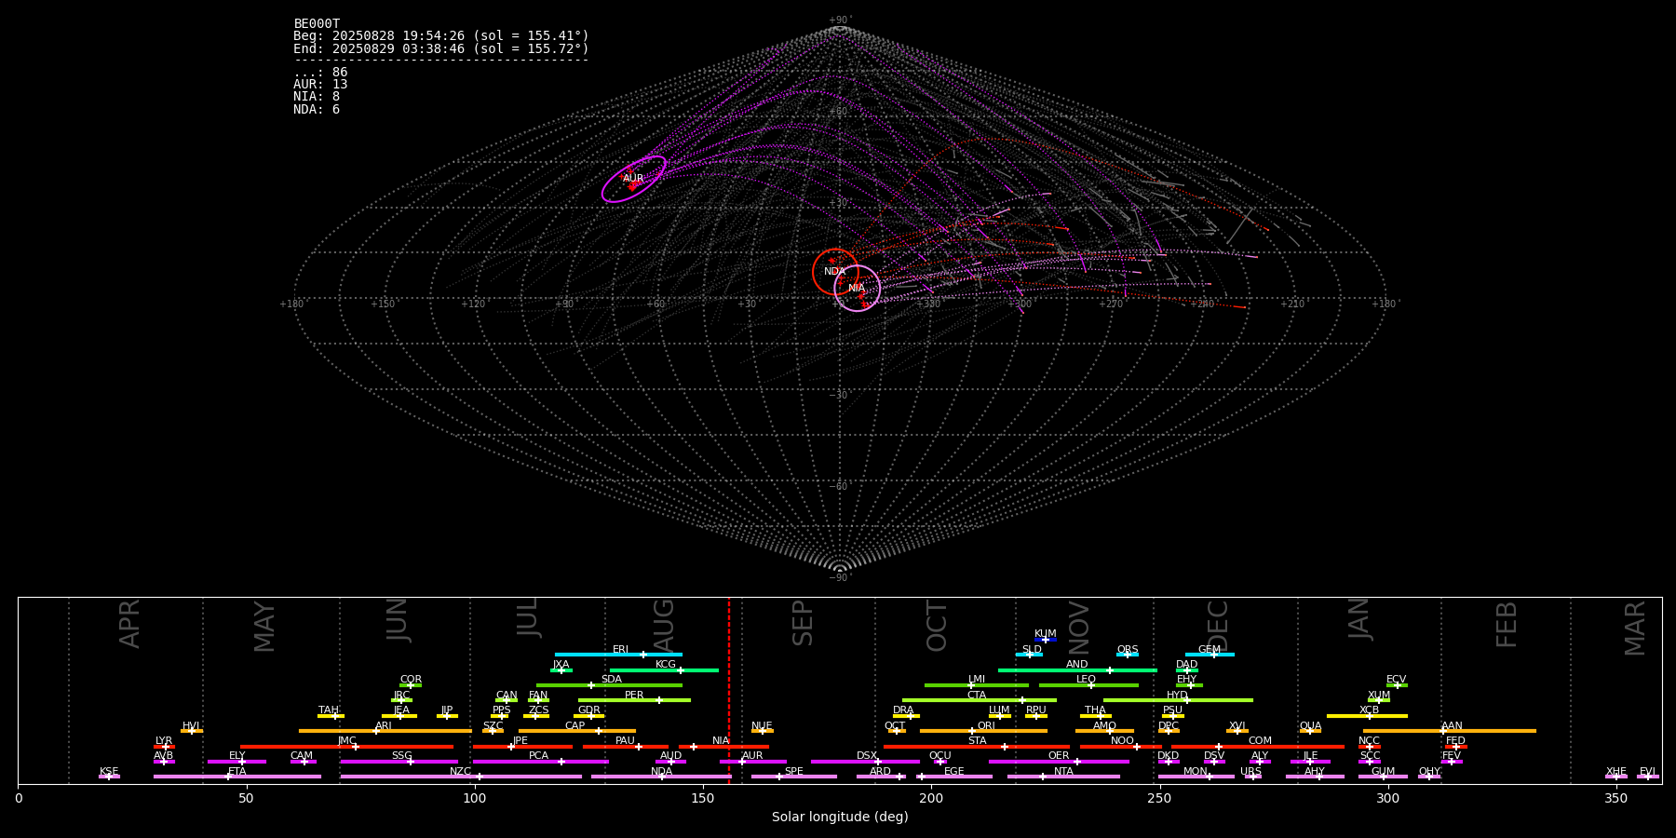Click the +270 longitude label on sky map
This screenshot has width=1676, height=838.
tap(1110, 304)
